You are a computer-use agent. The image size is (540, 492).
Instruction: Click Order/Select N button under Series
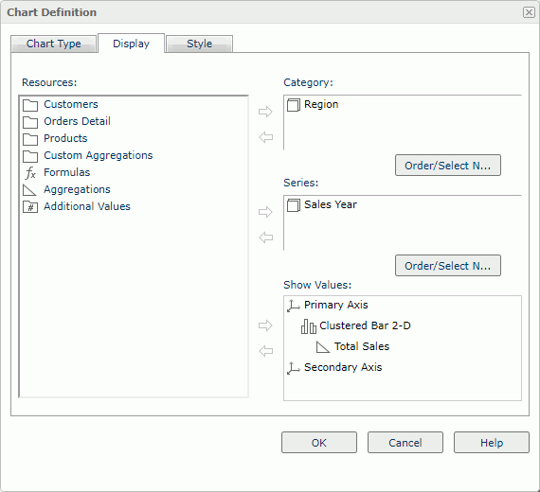(x=448, y=266)
